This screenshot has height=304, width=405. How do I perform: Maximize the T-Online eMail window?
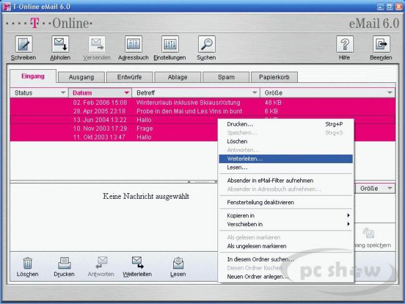(389, 7)
